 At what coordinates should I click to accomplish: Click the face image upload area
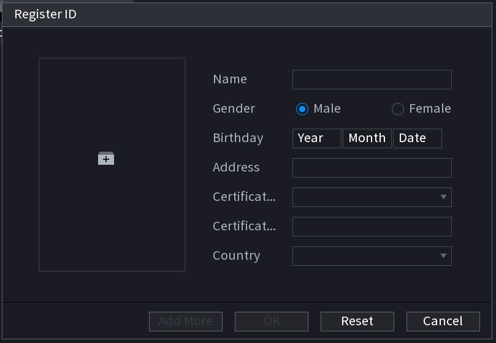tap(112, 164)
